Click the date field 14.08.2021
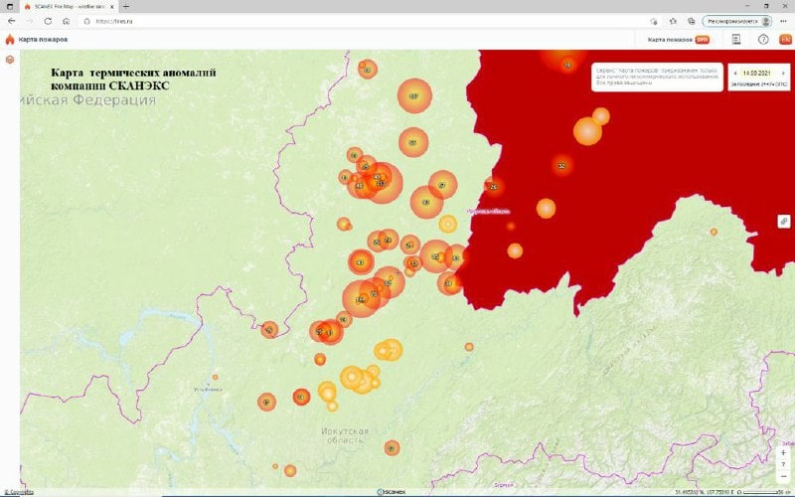The image size is (795, 497). (x=756, y=74)
